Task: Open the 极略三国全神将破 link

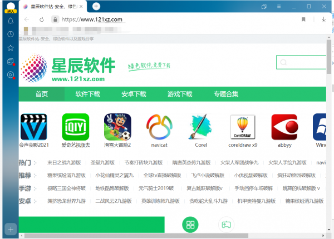Action: pos(66,188)
